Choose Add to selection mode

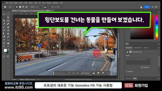click(x=20, y=7)
